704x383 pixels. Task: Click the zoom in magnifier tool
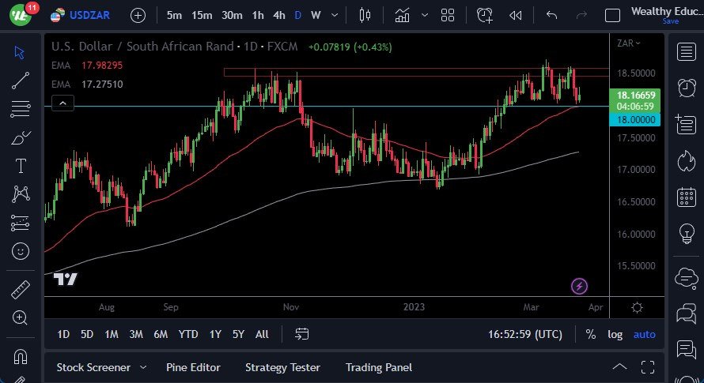21,317
